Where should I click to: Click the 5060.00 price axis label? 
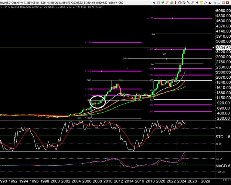coord(223,11)
